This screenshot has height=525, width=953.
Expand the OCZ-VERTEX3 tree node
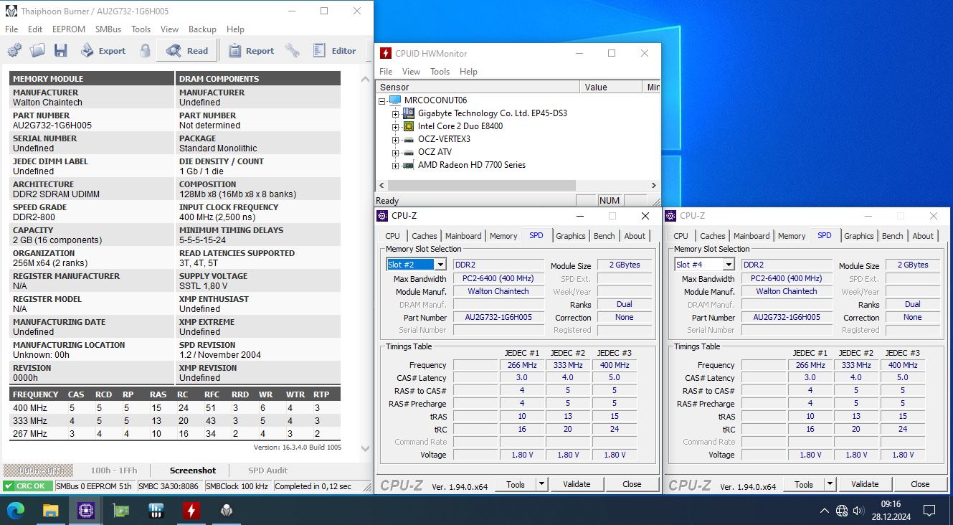(395, 139)
